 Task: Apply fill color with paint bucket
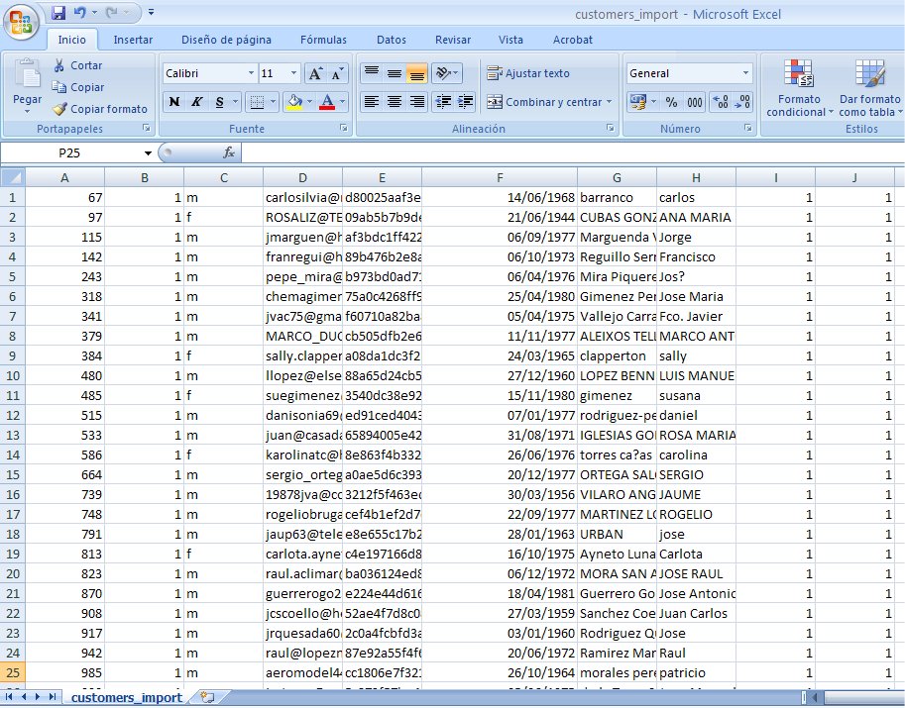[x=295, y=102]
